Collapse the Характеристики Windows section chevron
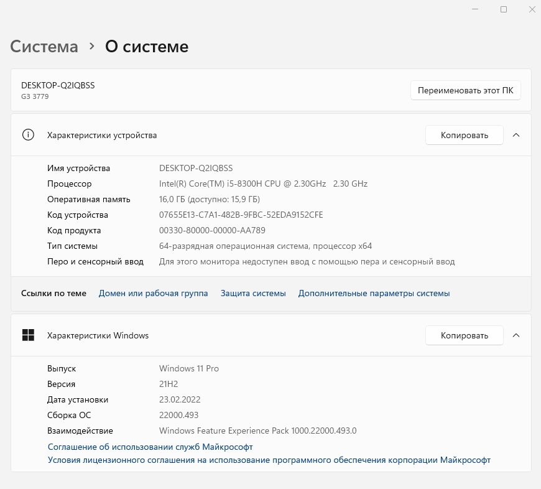The height and width of the screenshot is (489, 541). pos(516,335)
